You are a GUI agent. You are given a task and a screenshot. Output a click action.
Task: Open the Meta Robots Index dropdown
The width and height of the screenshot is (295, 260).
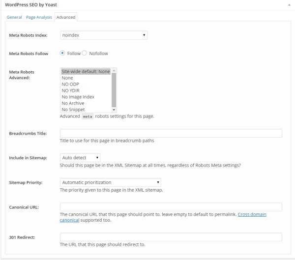click(x=104, y=35)
